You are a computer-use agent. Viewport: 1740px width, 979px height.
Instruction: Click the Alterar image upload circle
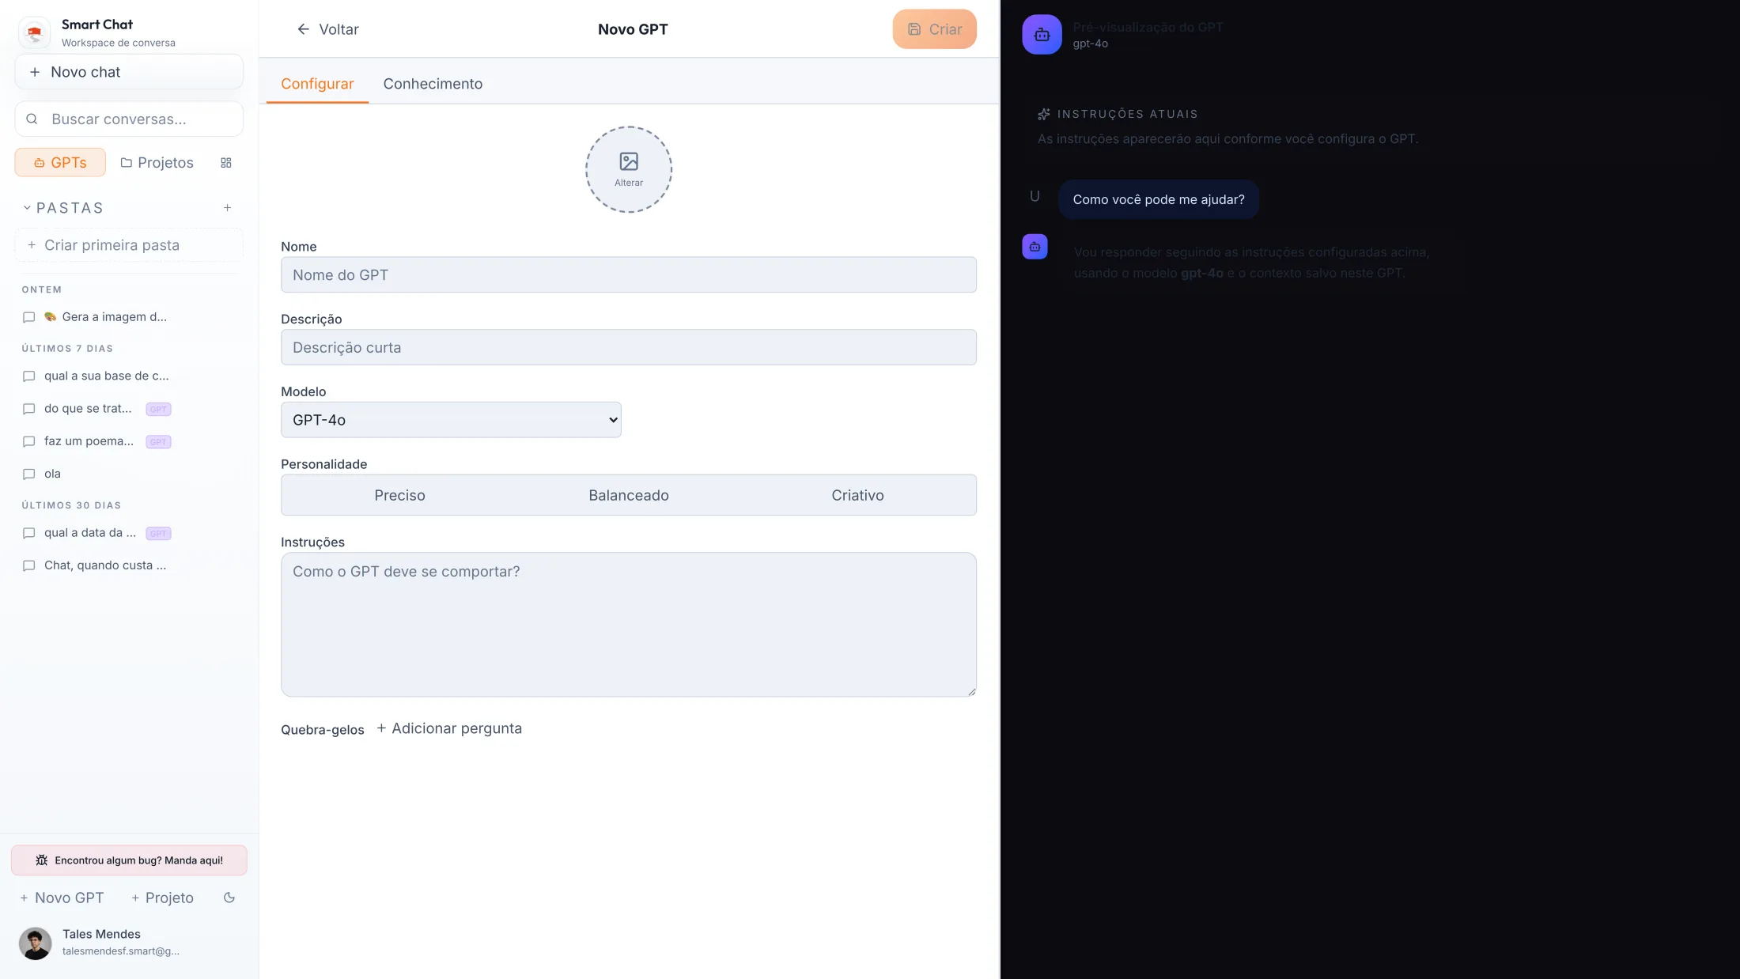click(x=629, y=168)
